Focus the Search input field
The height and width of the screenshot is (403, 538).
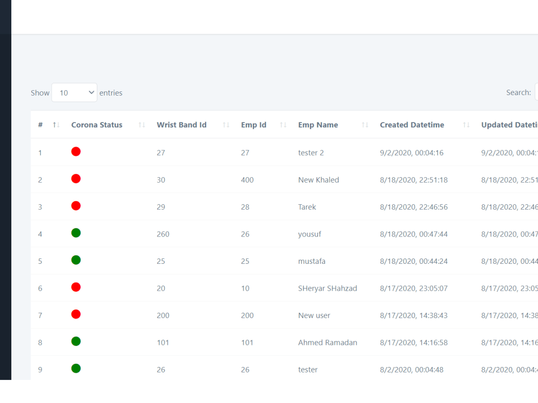(536, 92)
